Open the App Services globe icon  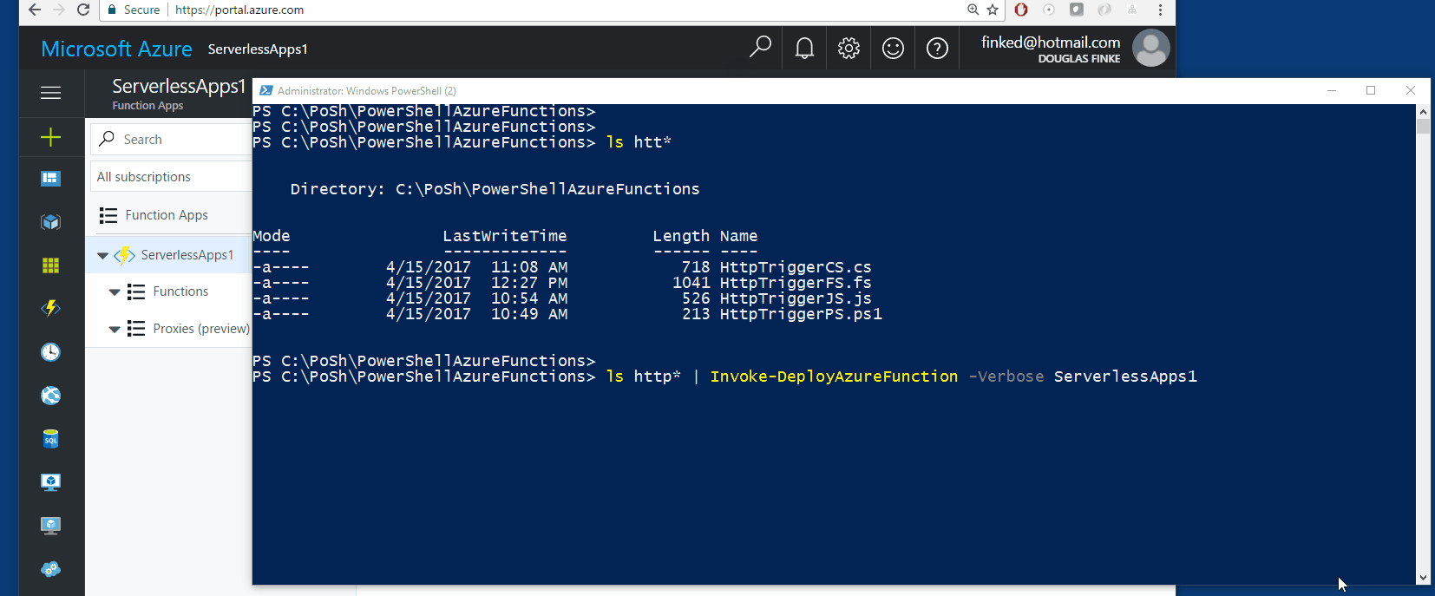(50, 396)
